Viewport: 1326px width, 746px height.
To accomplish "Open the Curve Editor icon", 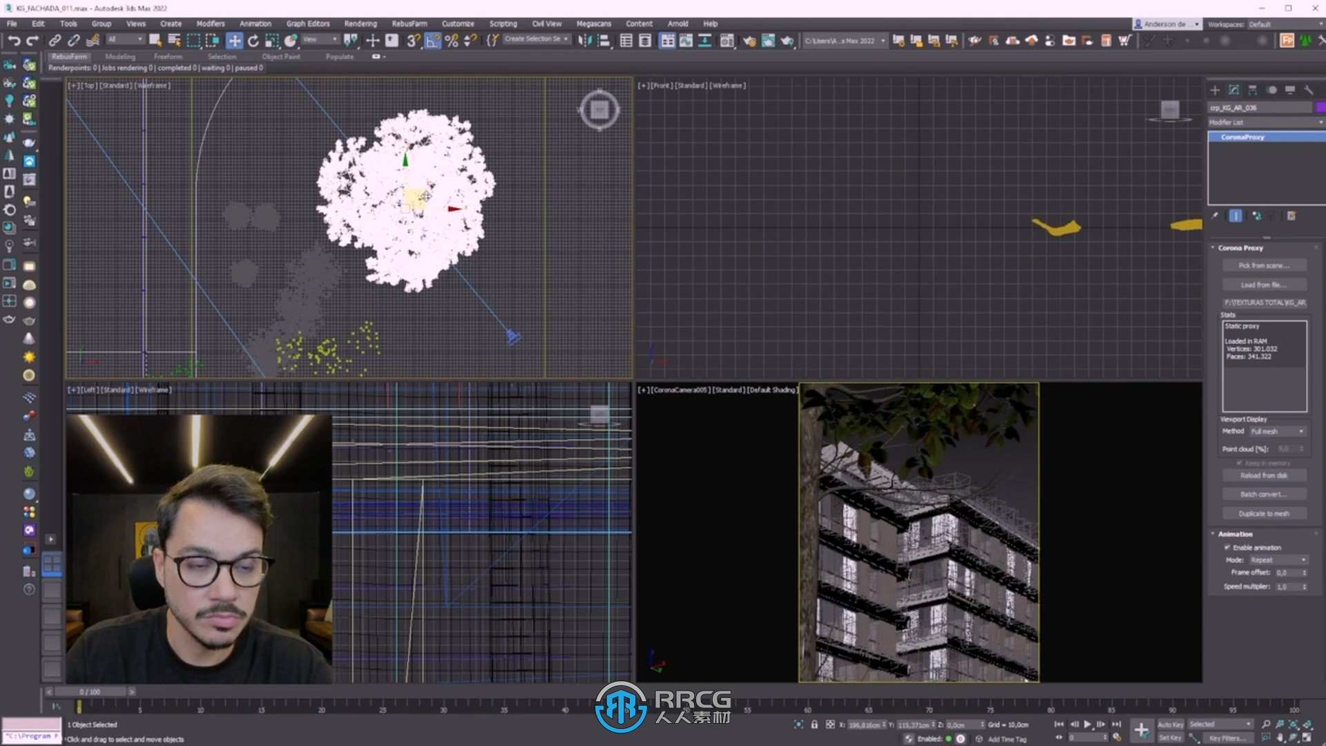I will (686, 41).
